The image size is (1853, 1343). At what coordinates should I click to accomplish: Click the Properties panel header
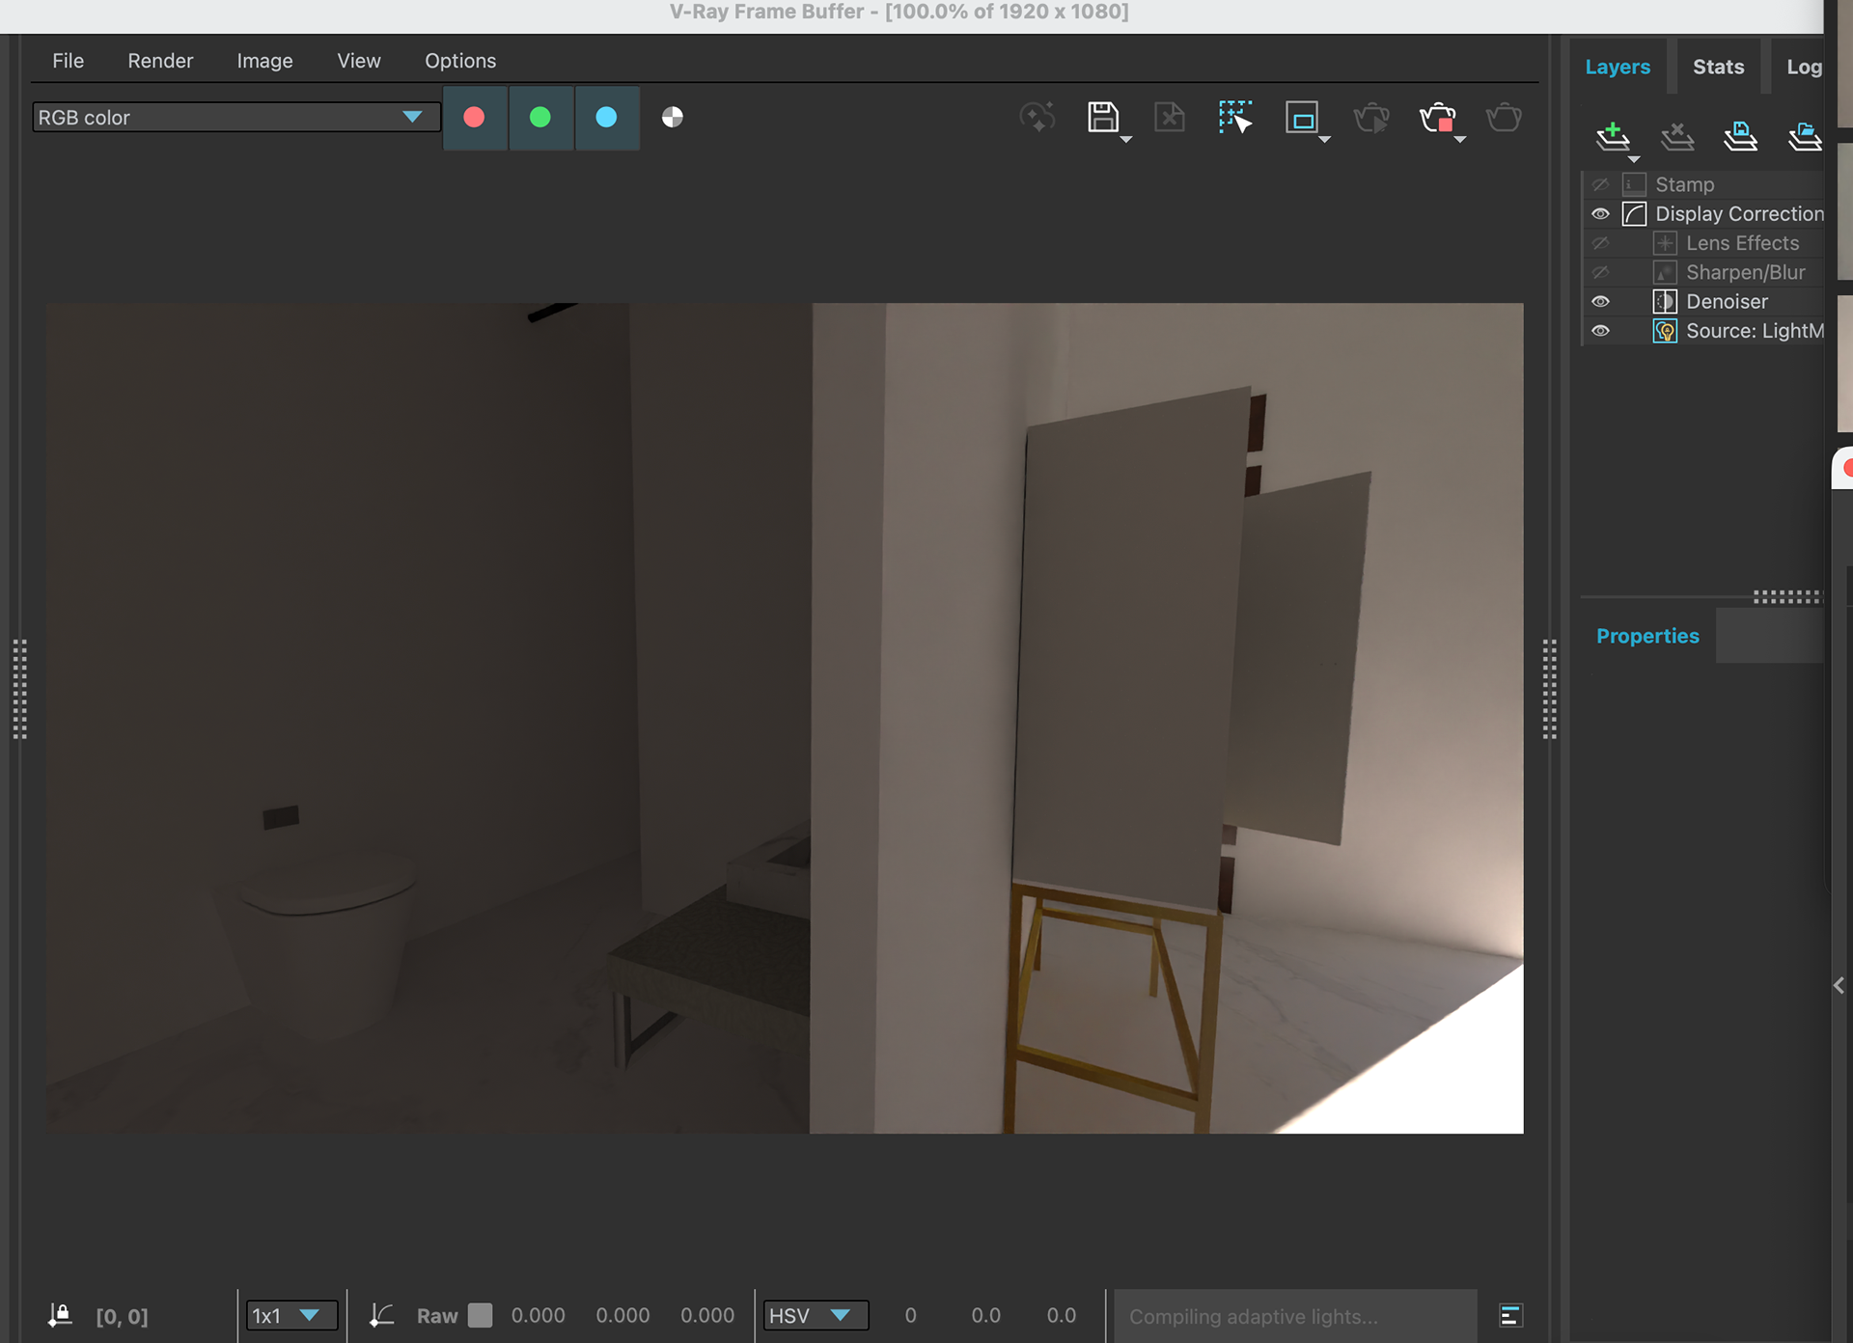tap(1647, 637)
